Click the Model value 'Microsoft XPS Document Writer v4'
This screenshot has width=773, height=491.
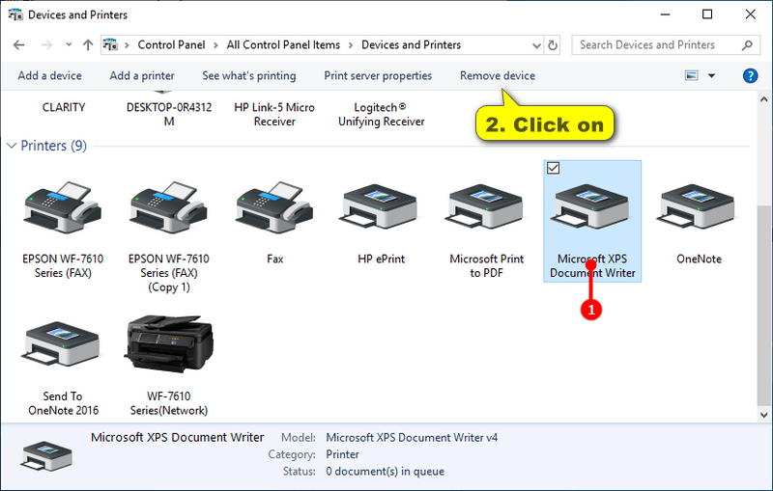pos(412,437)
